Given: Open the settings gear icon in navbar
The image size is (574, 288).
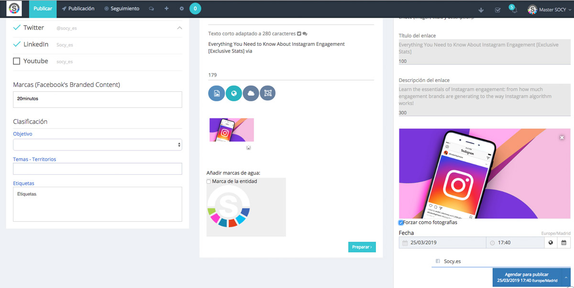Looking at the screenshot, I should click(x=181, y=9).
